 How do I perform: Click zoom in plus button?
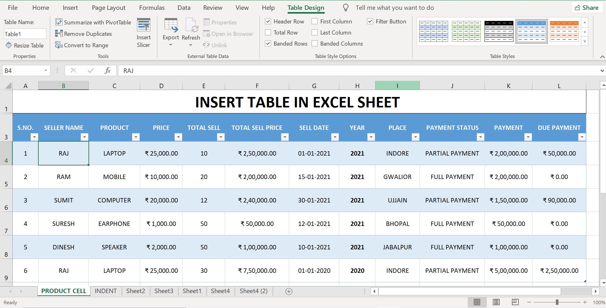(585, 302)
